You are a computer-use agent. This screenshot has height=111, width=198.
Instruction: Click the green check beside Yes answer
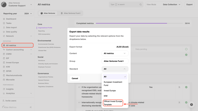(186, 87)
